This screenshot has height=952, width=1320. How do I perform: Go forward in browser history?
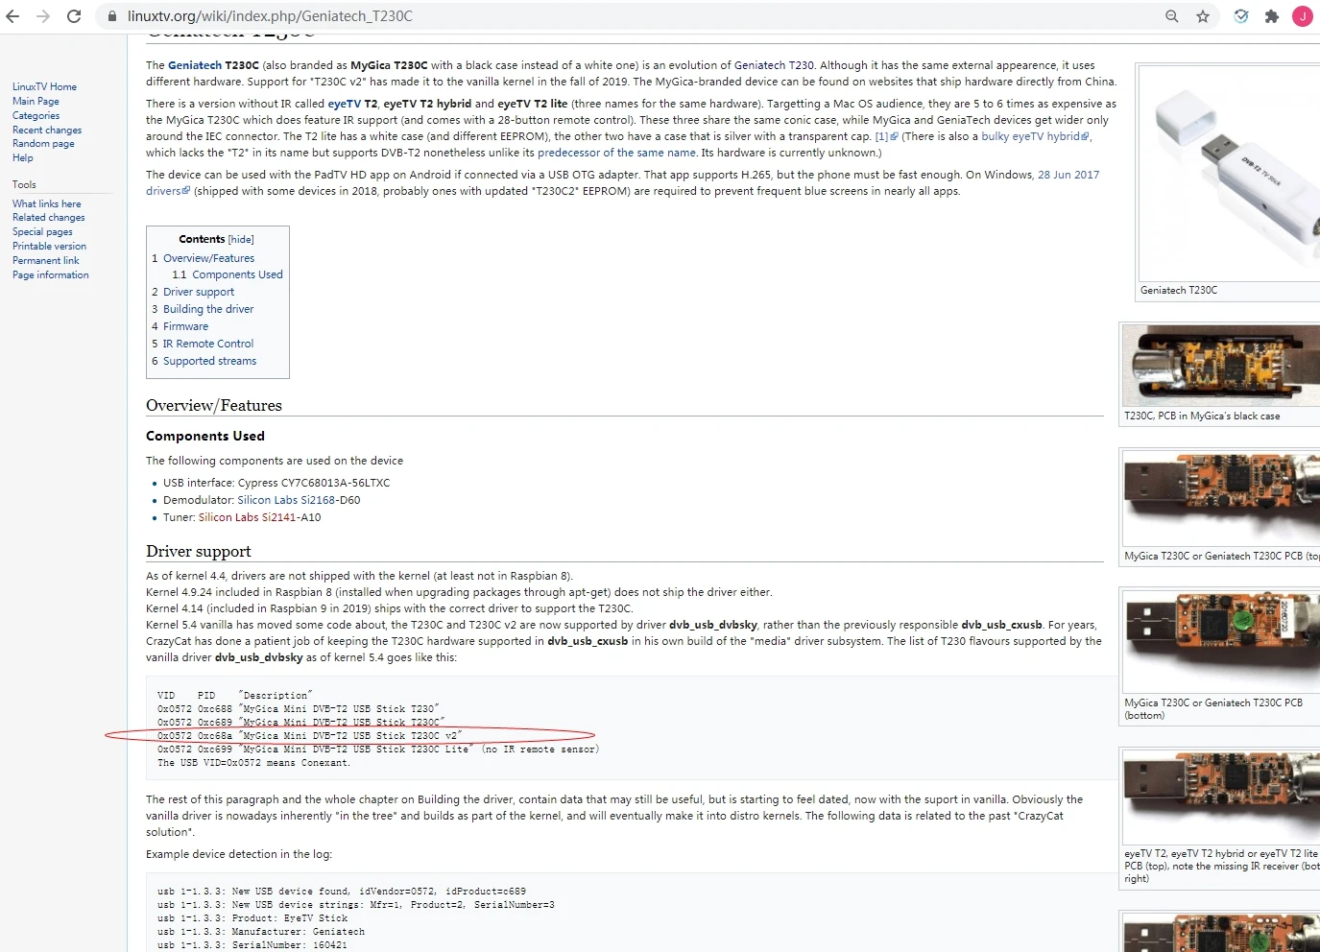pos(43,16)
